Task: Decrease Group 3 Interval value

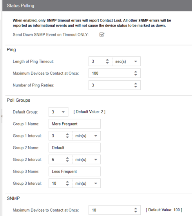Action: tap(67, 185)
